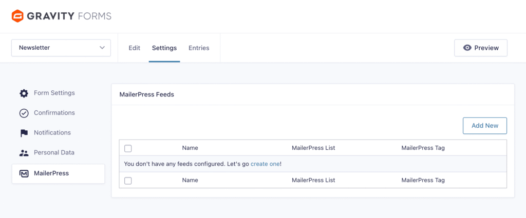Click the Confirmations checkmark icon
526x218 pixels.
tap(24, 113)
